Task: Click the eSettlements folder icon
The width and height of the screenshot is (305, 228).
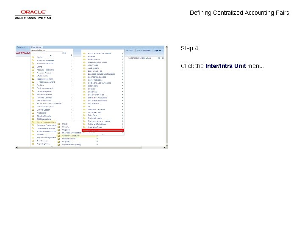Action: tap(33, 76)
